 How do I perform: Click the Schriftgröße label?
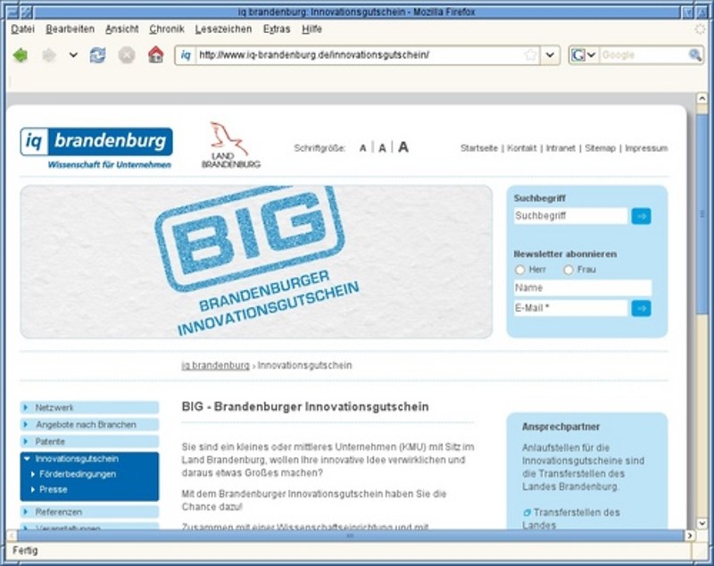320,148
